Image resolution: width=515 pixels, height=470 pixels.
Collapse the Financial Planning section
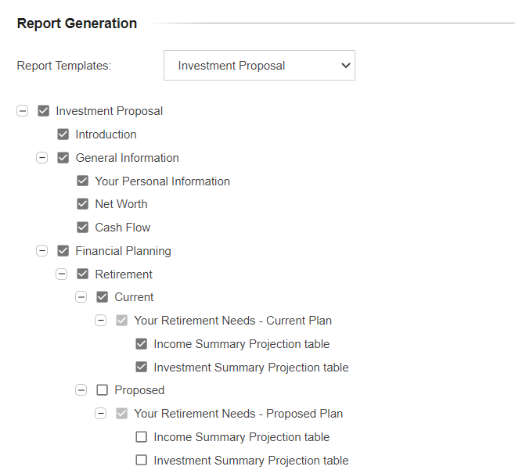click(x=42, y=251)
